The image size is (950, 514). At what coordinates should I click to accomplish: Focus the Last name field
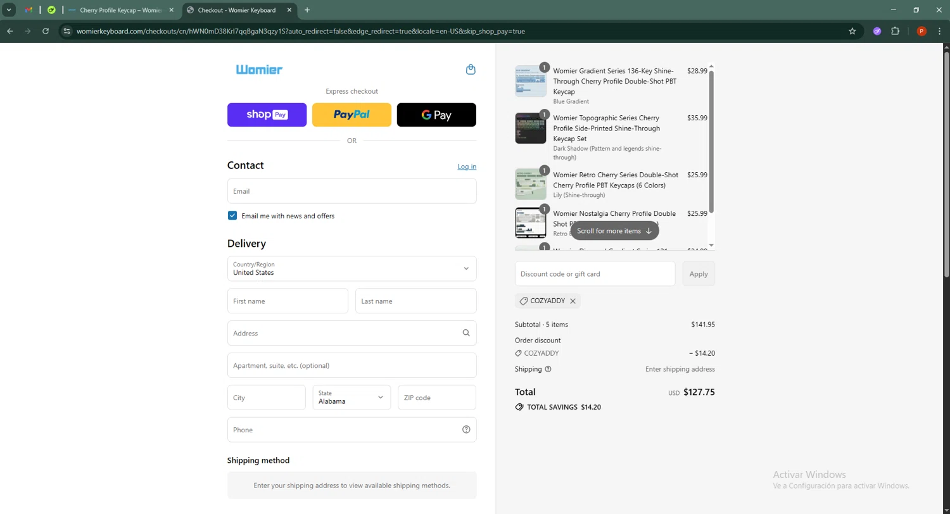[x=415, y=301]
